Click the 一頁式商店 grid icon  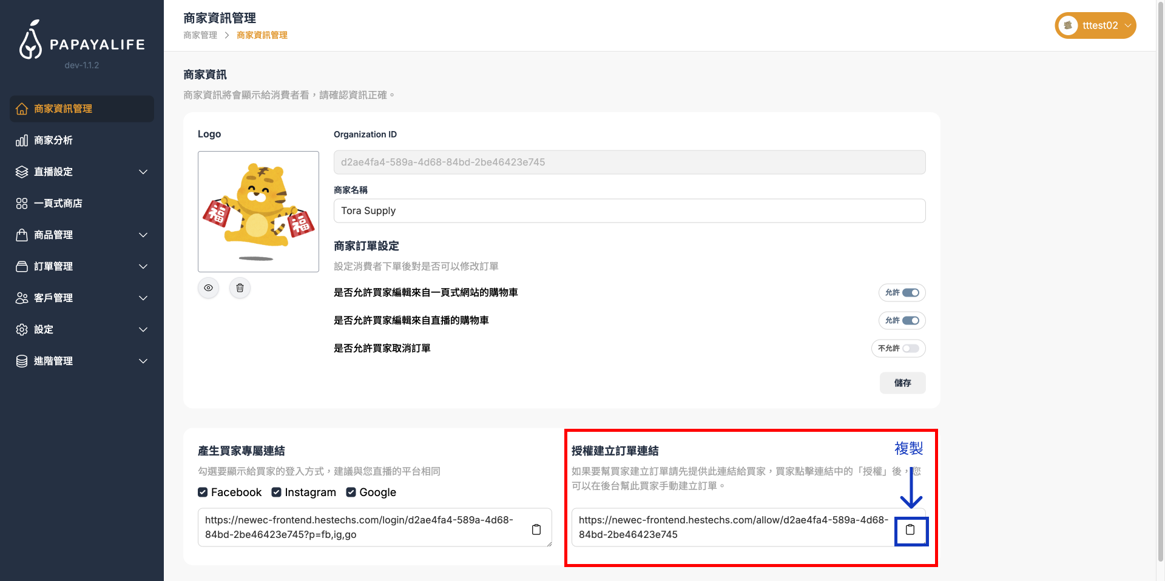pyautogui.click(x=22, y=204)
